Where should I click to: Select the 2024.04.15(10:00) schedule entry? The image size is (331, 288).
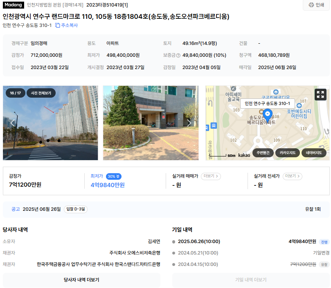pos(198,264)
